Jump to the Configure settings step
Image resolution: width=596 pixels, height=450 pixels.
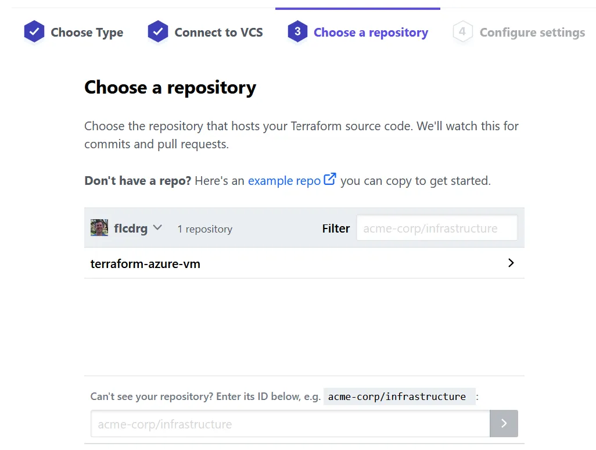532,33
